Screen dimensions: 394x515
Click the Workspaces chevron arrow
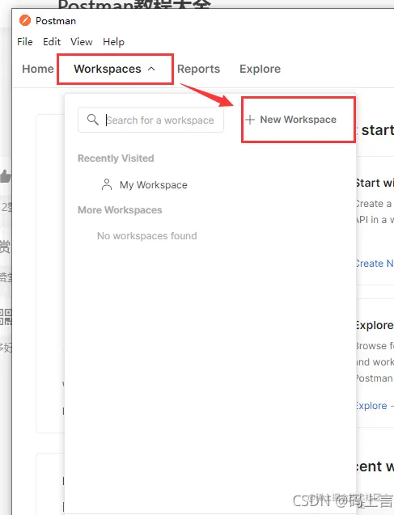(x=151, y=69)
